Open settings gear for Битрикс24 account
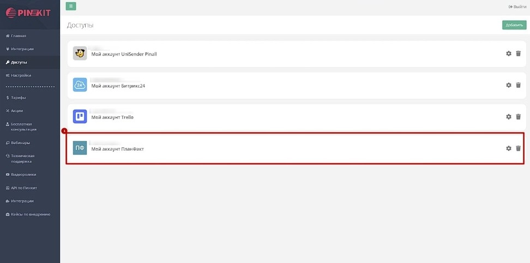Screen dimensions: 530x263 (x=509, y=85)
